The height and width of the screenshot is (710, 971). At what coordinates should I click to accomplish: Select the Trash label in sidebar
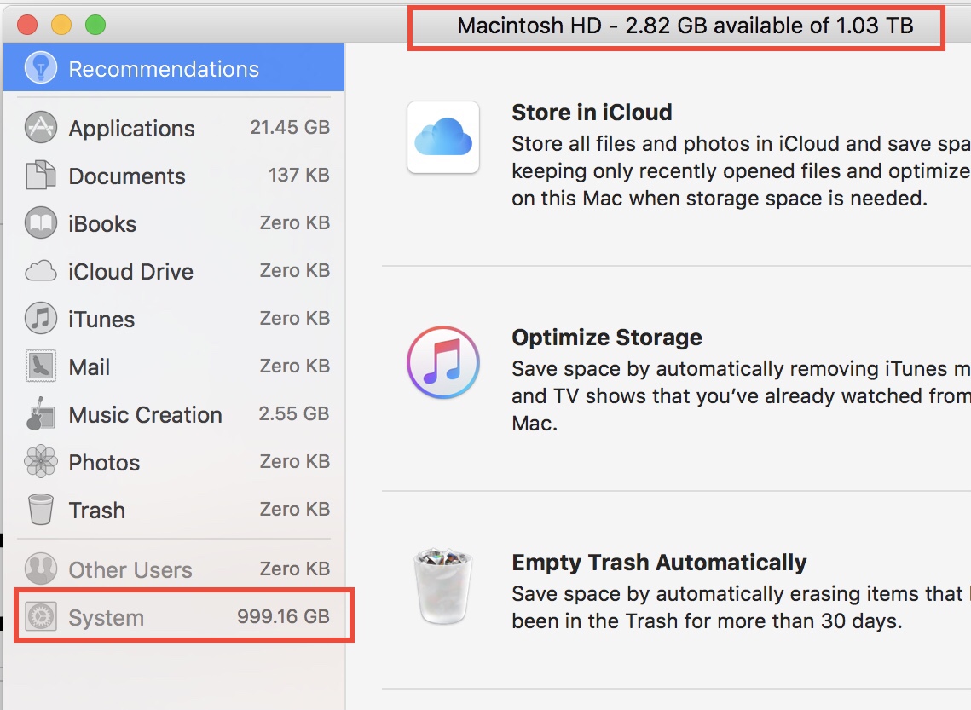pyautogui.click(x=96, y=510)
